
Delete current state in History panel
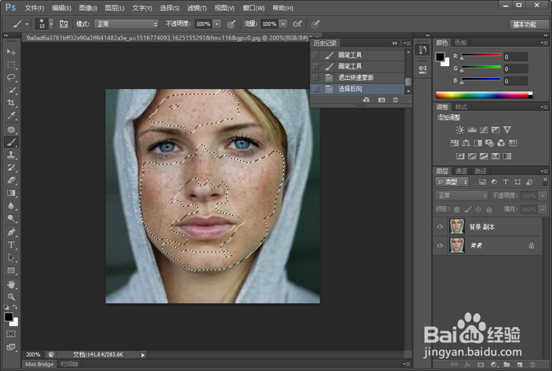pyautogui.click(x=395, y=100)
